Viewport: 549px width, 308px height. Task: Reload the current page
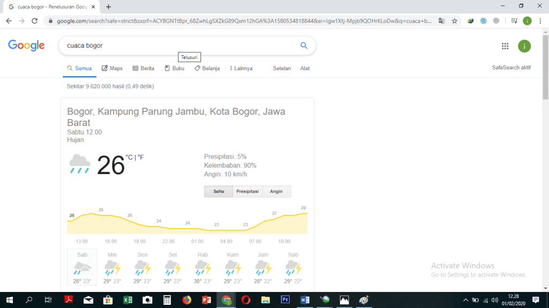pyautogui.click(x=35, y=21)
